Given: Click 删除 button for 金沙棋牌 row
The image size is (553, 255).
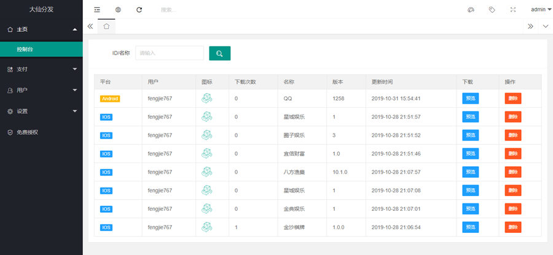Looking at the screenshot, I should click(x=512, y=227).
